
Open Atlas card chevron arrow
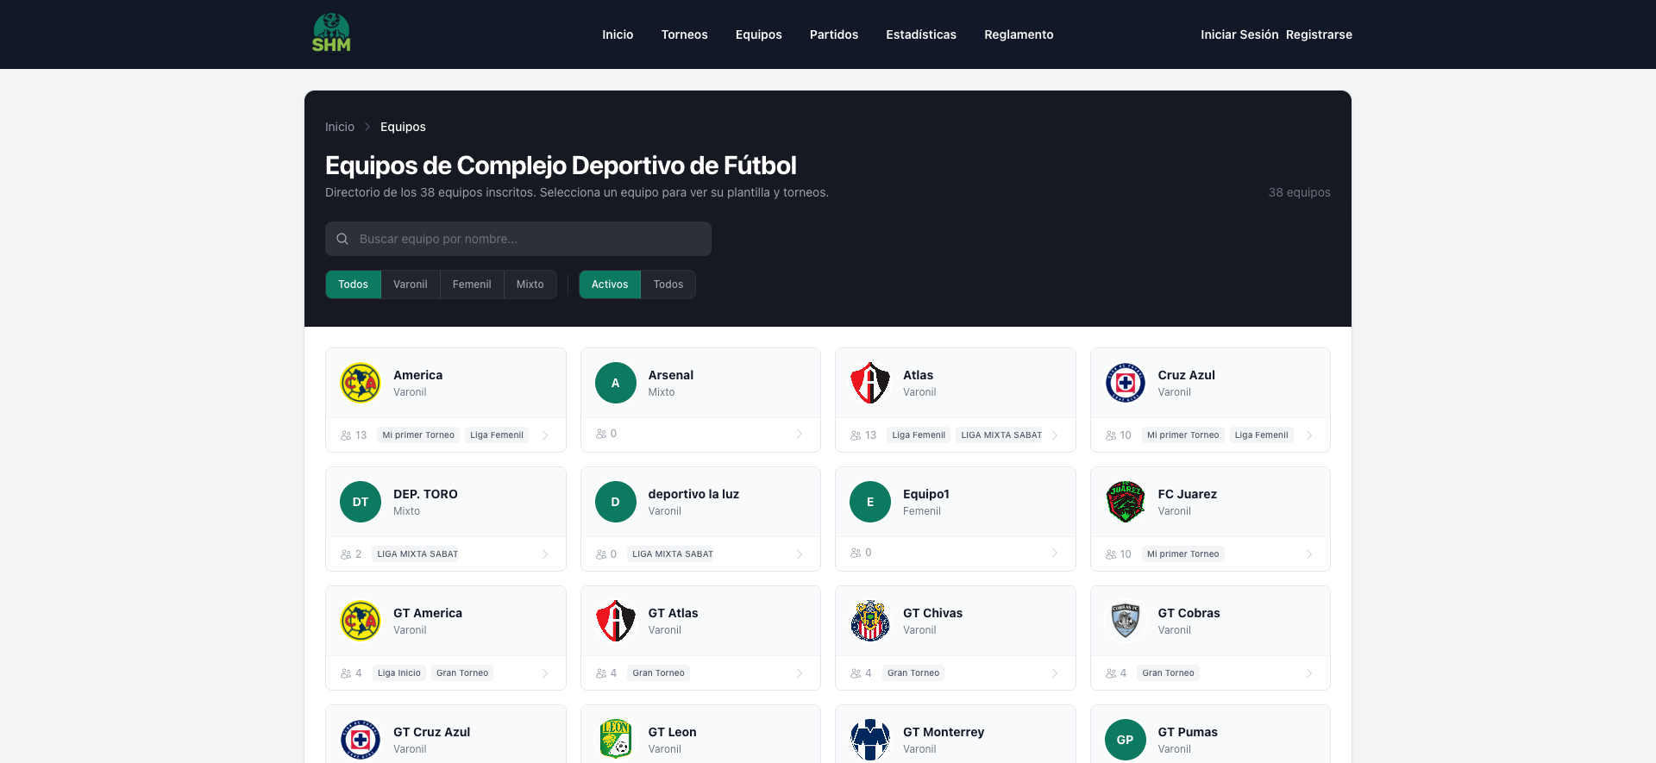click(1055, 435)
